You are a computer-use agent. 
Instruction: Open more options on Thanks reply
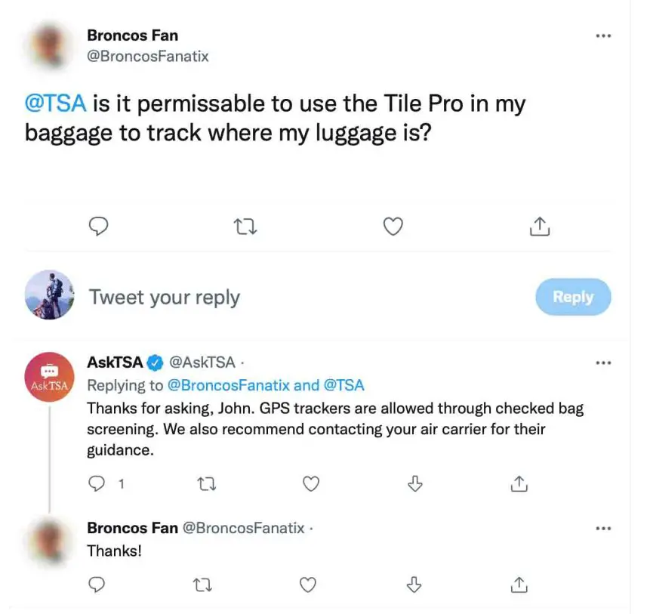click(602, 529)
